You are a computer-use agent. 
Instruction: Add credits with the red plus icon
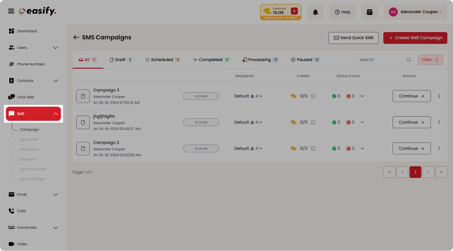point(294,11)
